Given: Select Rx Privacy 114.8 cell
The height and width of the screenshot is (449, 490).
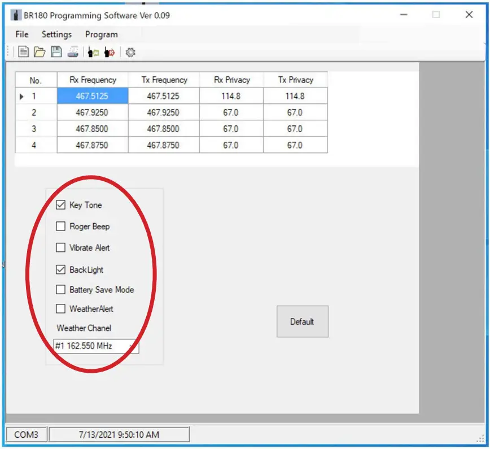Looking at the screenshot, I should click(x=231, y=95).
